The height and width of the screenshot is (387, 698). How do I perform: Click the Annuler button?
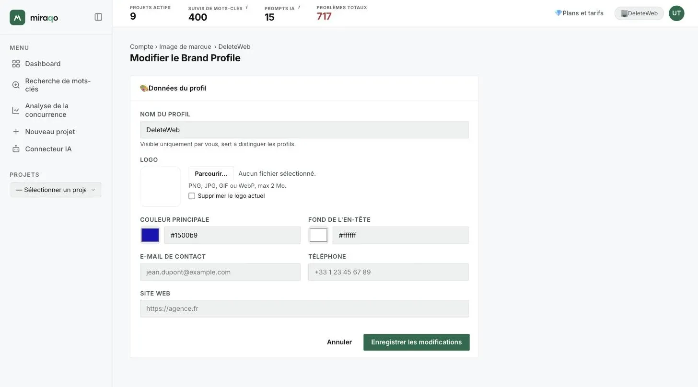point(339,342)
